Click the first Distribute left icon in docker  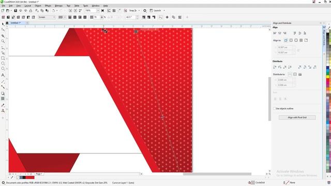click(x=275, y=67)
